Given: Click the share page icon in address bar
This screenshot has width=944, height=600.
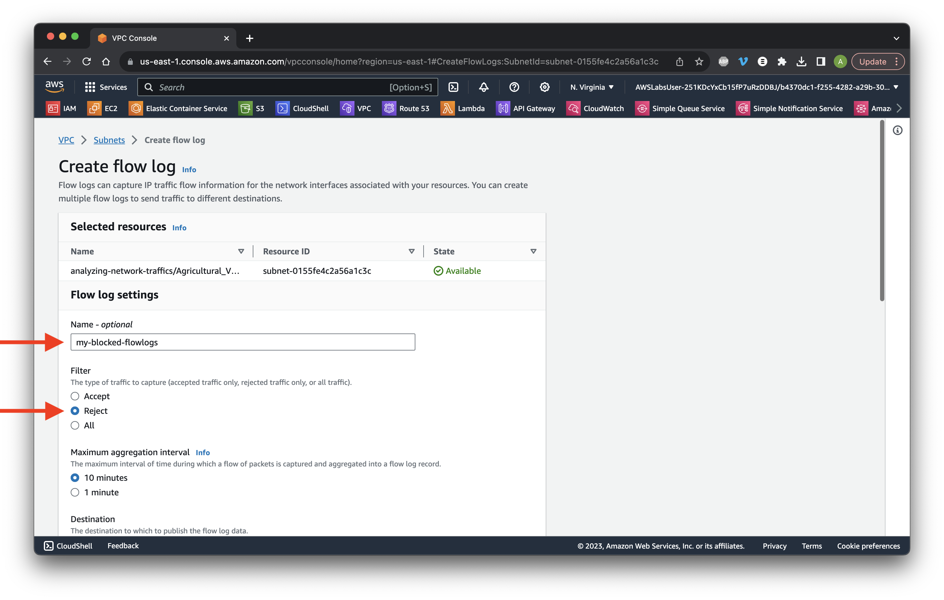Looking at the screenshot, I should [x=680, y=61].
